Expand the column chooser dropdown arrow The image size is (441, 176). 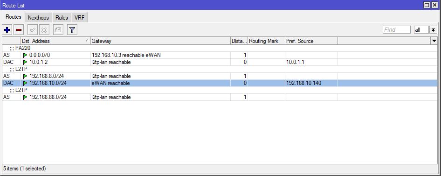(x=434, y=41)
